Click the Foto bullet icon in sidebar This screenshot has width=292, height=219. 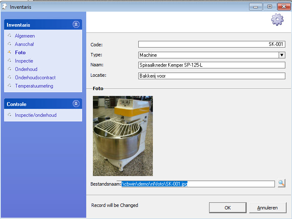(x=9, y=52)
